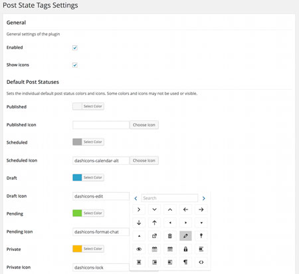Click the icon picker Search field
299x274 pixels.
click(169, 198)
